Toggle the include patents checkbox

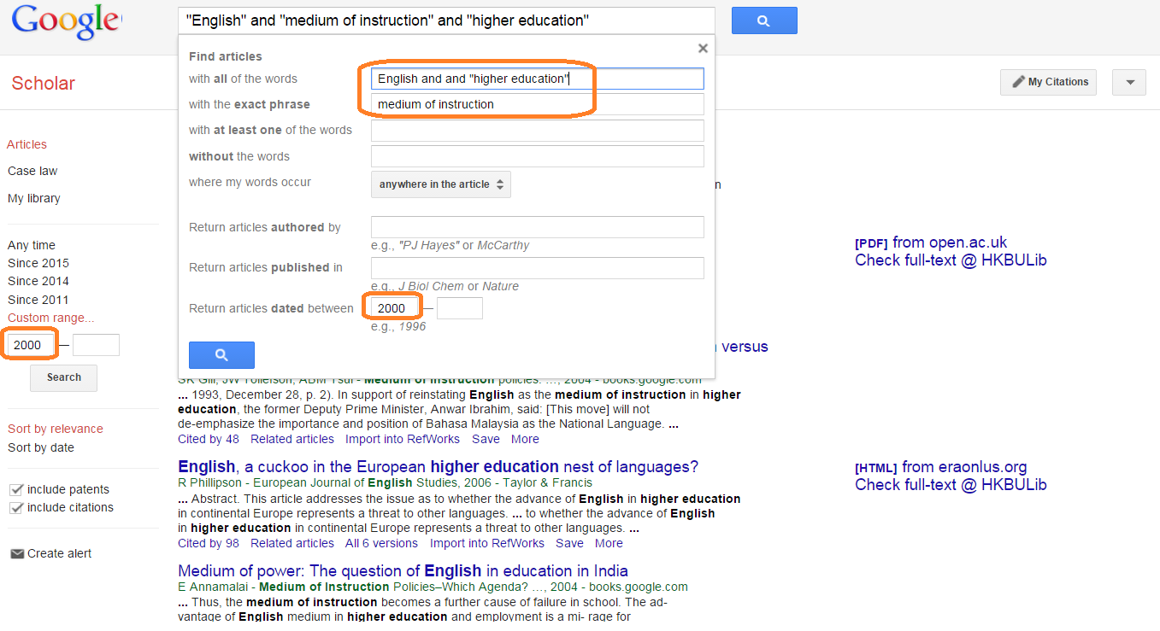pyautogui.click(x=15, y=489)
